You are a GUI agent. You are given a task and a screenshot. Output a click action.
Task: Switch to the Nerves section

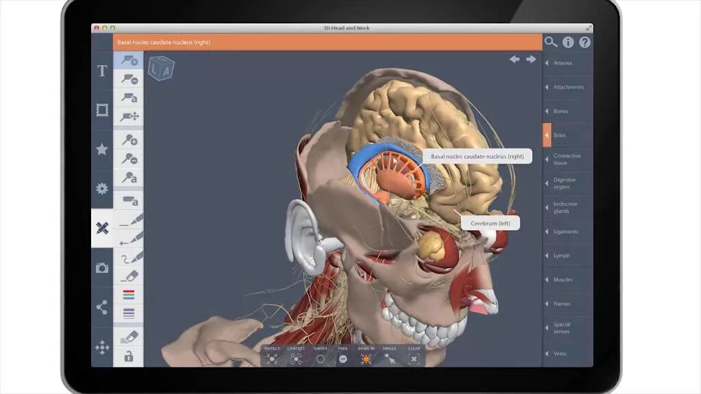562,303
